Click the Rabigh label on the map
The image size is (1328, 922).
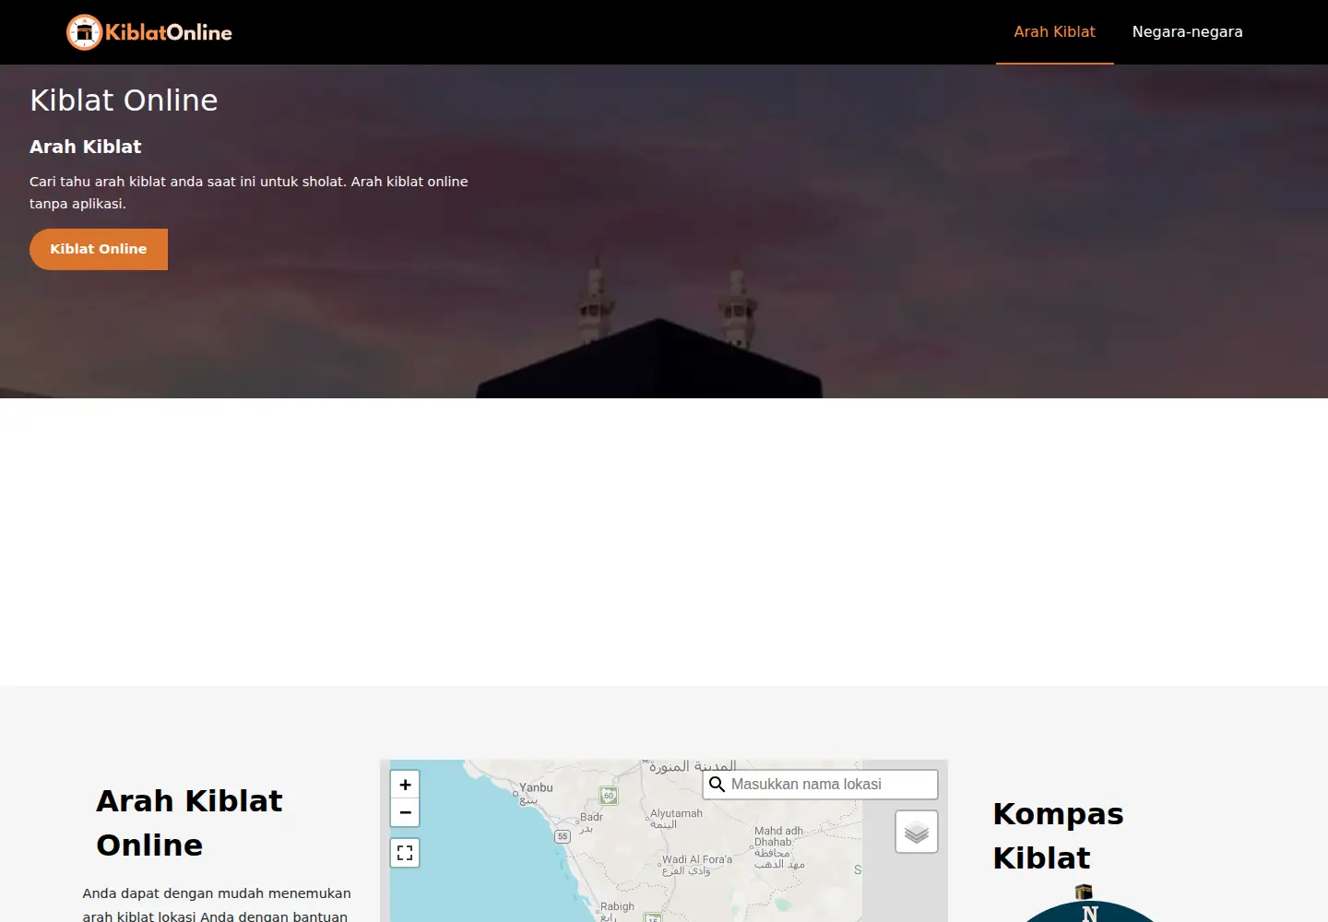[617, 906]
